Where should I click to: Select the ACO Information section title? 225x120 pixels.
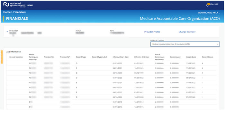(14, 52)
